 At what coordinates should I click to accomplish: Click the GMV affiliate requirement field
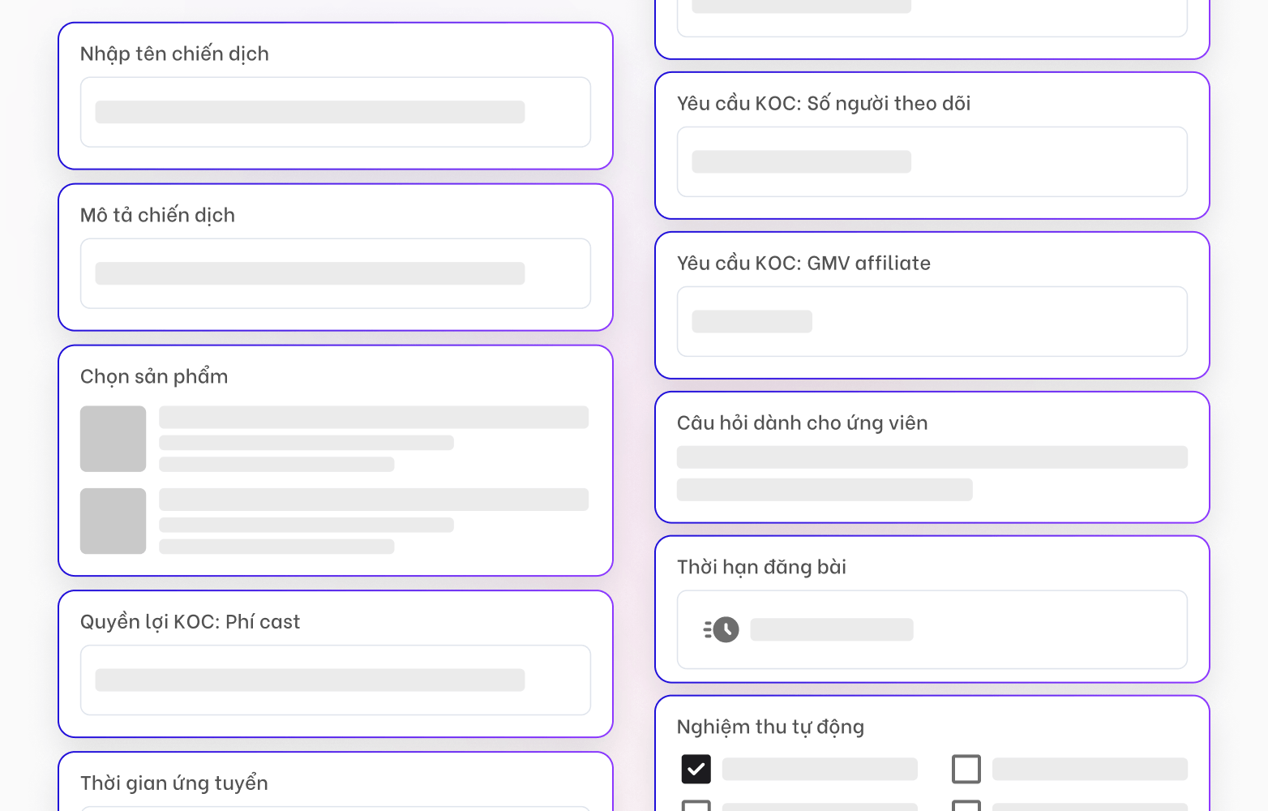pyautogui.click(x=932, y=321)
